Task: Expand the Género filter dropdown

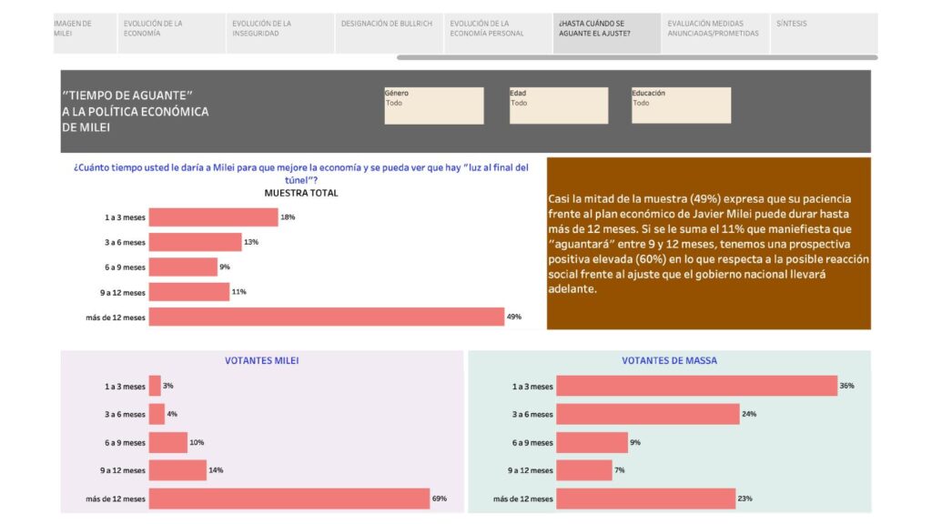Action: pyautogui.click(x=434, y=106)
